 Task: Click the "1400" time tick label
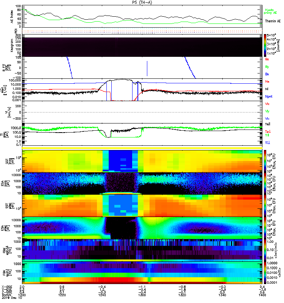(262, 295)
